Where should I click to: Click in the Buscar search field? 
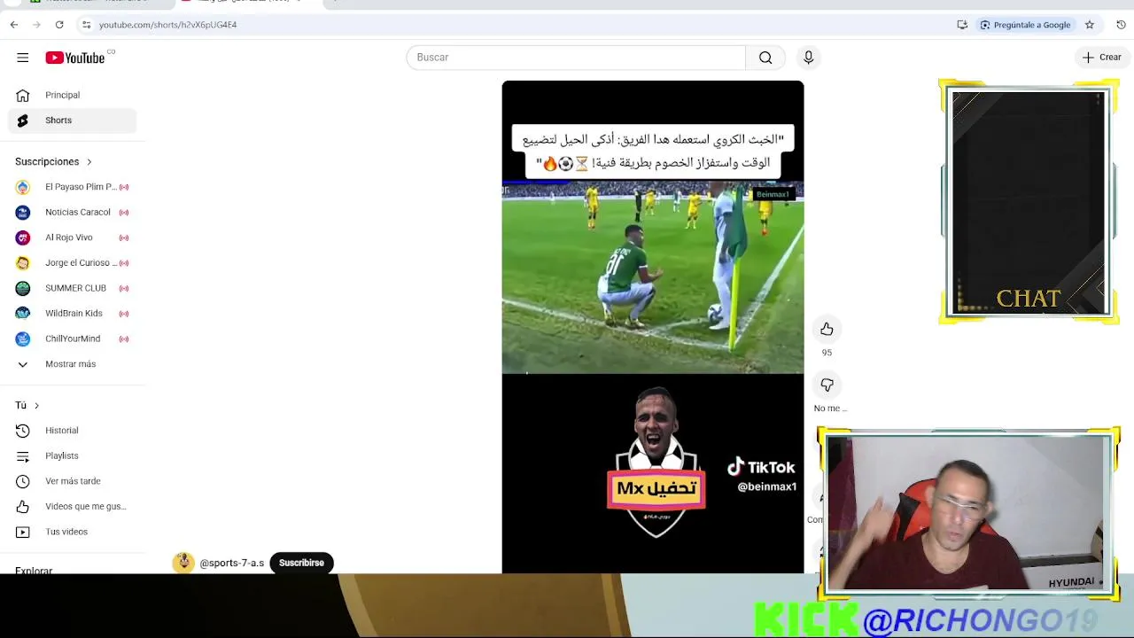click(x=576, y=58)
